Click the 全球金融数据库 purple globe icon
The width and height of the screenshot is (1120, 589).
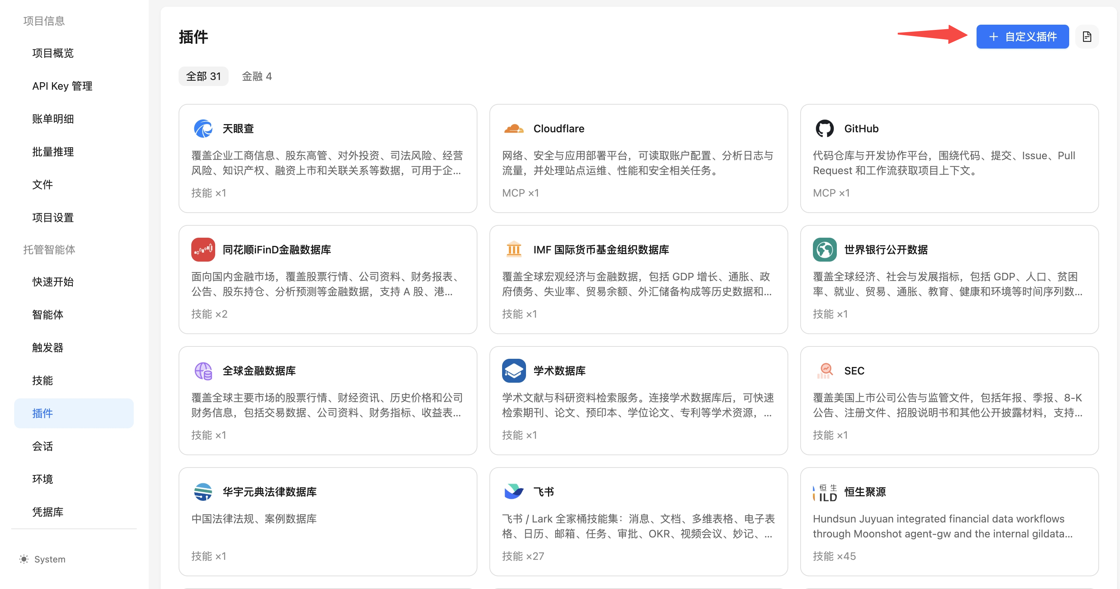coord(203,371)
